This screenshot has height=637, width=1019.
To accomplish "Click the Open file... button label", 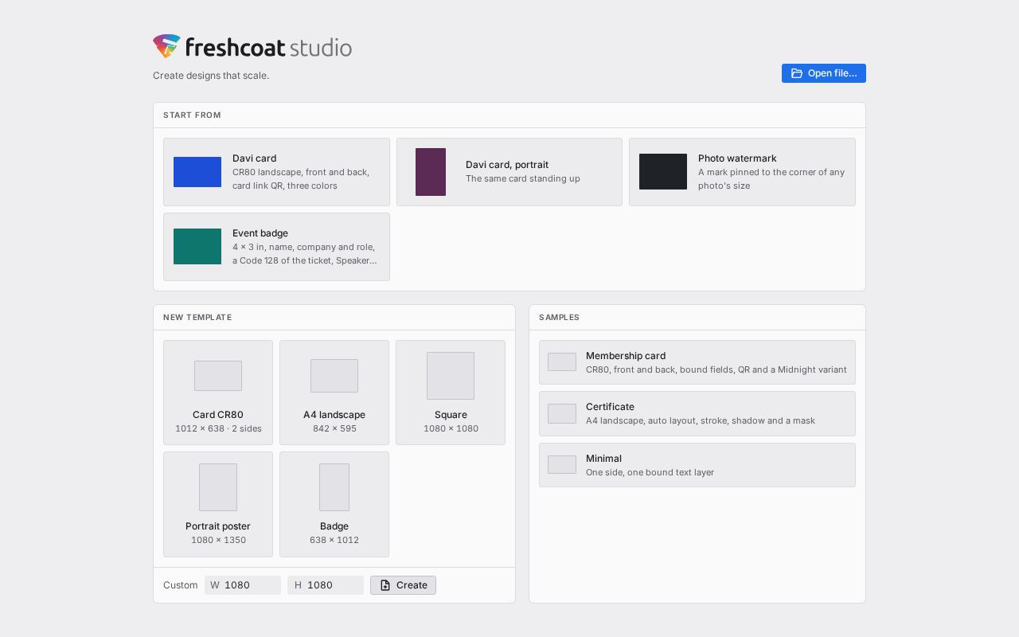I will pyautogui.click(x=833, y=73).
